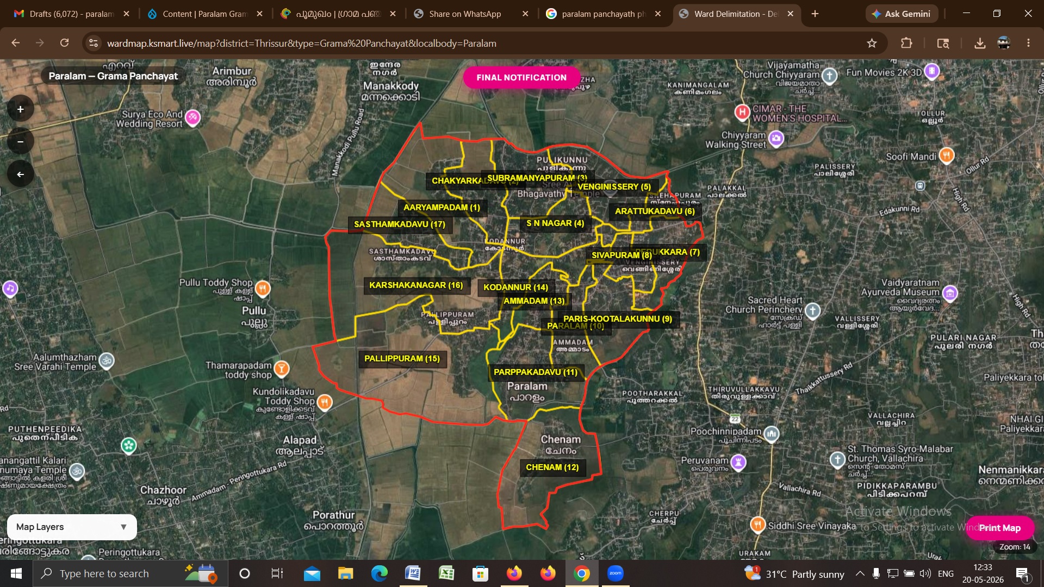Open the Windows Start menu
The width and height of the screenshot is (1044, 587).
point(16,573)
